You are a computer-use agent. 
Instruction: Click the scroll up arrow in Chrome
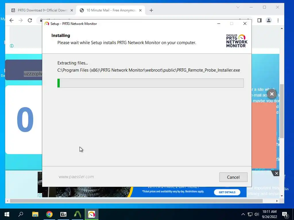[282, 28]
